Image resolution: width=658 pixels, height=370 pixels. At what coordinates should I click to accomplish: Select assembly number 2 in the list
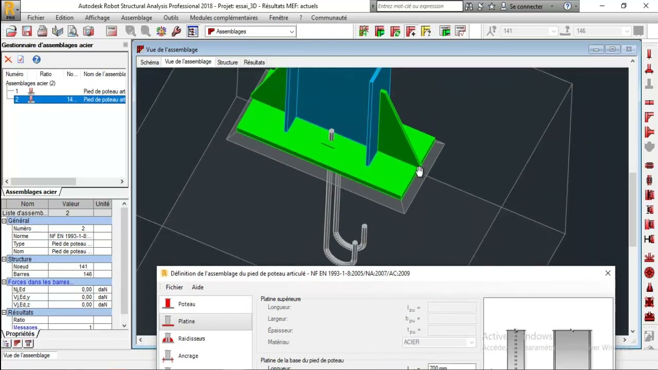pyautogui.click(x=69, y=99)
